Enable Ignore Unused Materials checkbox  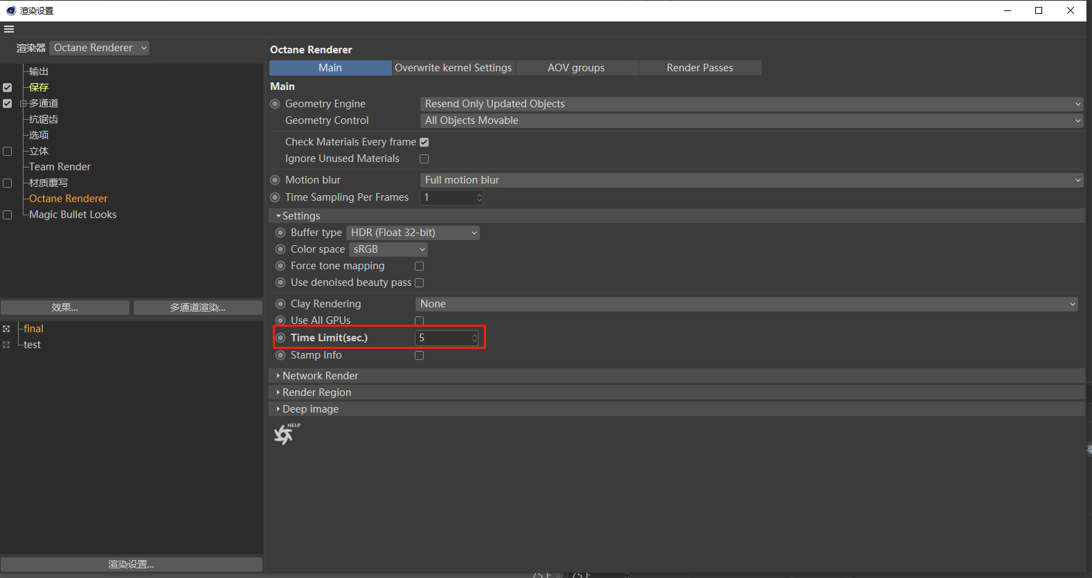coord(424,159)
